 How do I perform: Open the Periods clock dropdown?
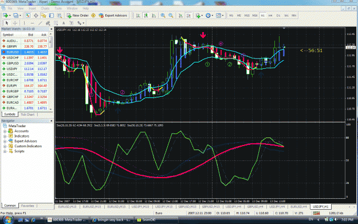[209, 15]
